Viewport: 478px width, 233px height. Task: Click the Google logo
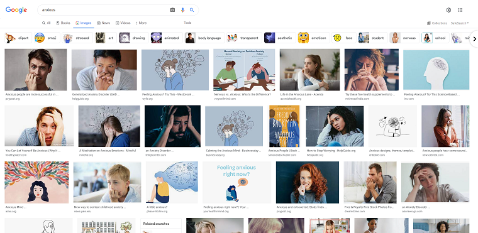(16, 10)
